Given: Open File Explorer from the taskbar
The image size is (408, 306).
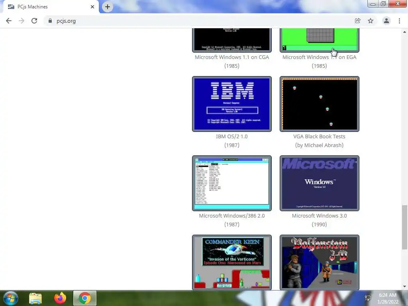Looking at the screenshot, I should (x=35, y=298).
